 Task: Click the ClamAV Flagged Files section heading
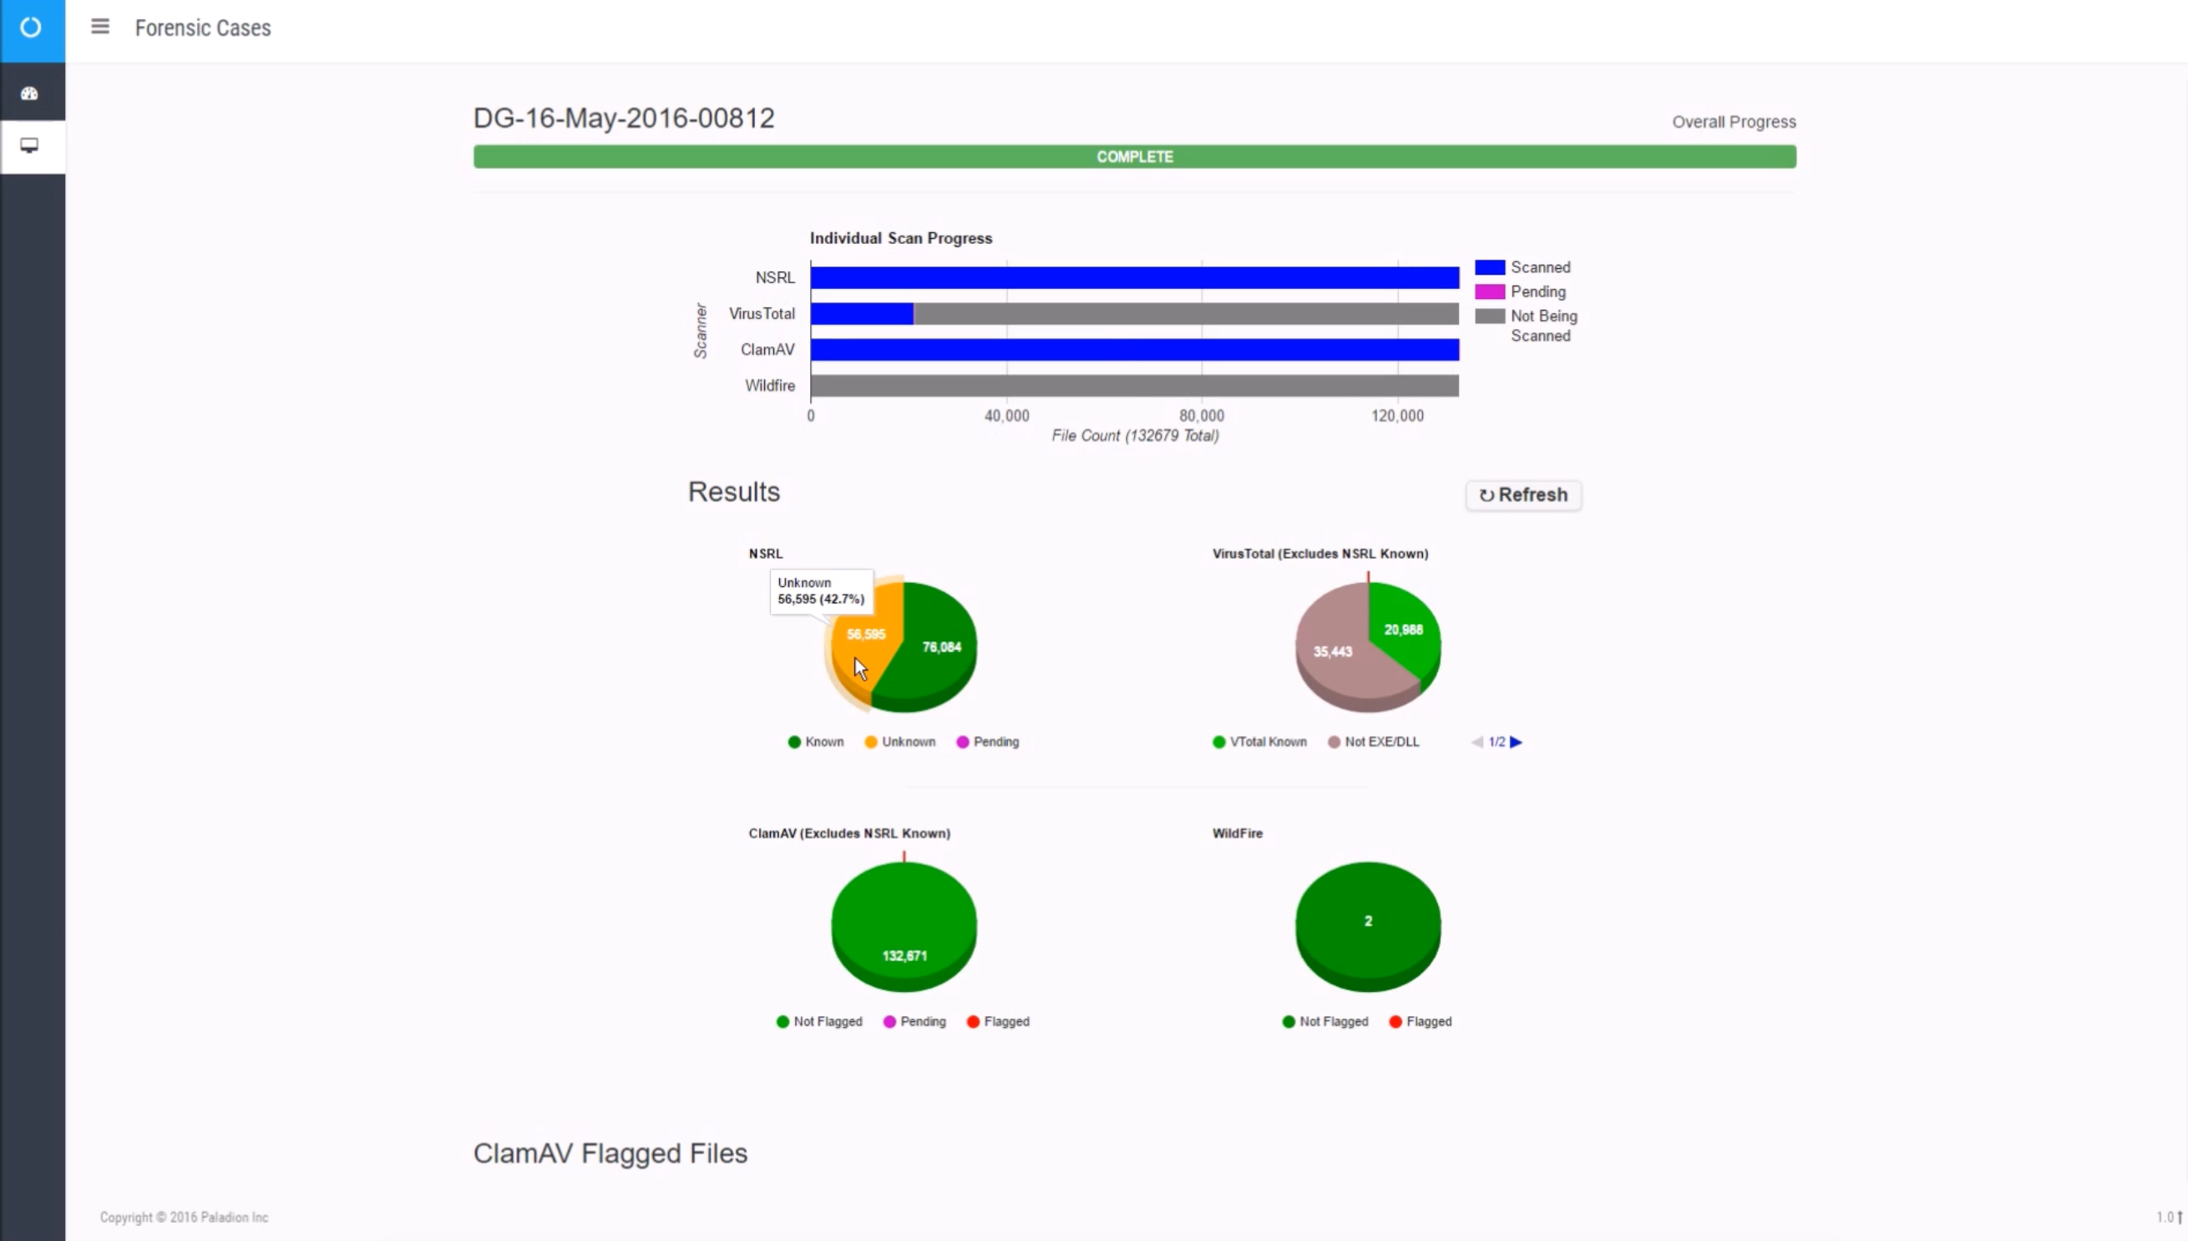[610, 1152]
